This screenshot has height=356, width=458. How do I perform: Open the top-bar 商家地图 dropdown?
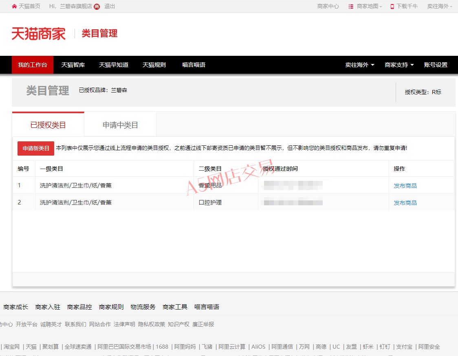[x=369, y=7]
